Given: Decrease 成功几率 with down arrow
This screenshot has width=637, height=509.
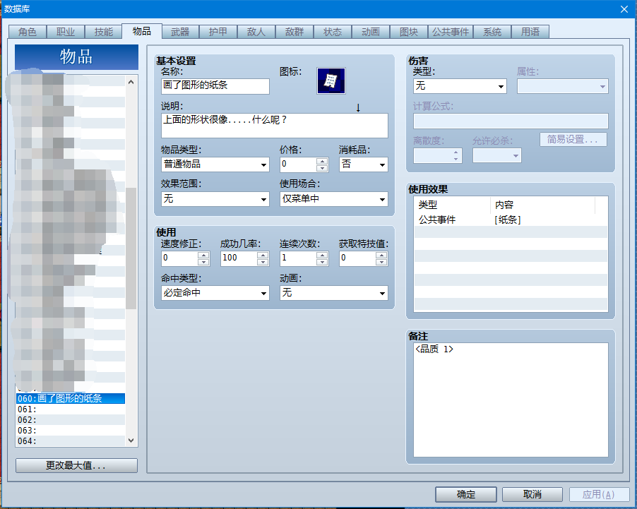Looking at the screenshot, I should pos(263,262).
